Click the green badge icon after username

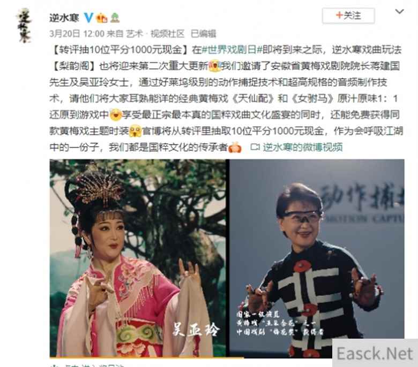[x=115, y=18]
